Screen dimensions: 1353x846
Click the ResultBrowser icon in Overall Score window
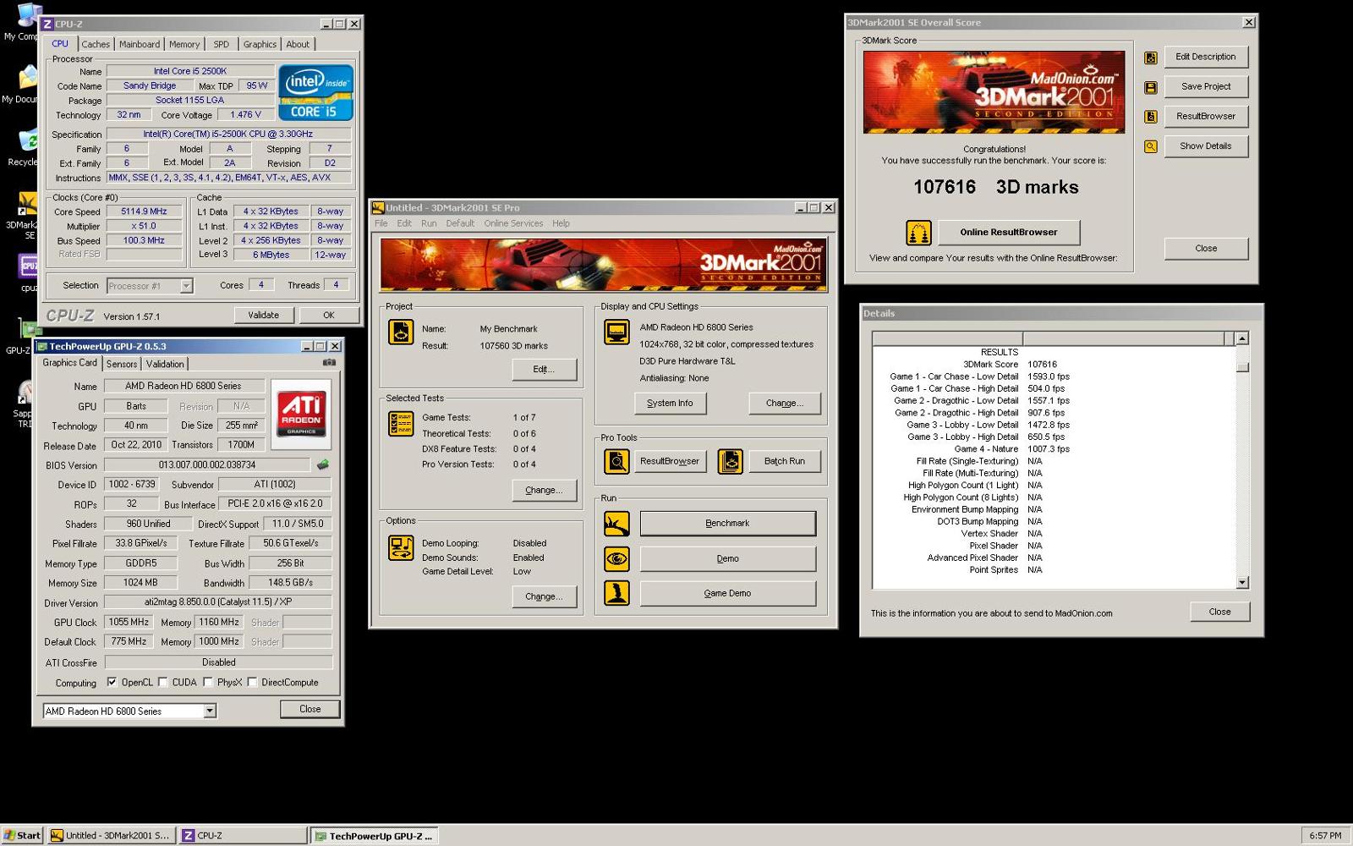pyautogui.click(x=1150, y=117)
